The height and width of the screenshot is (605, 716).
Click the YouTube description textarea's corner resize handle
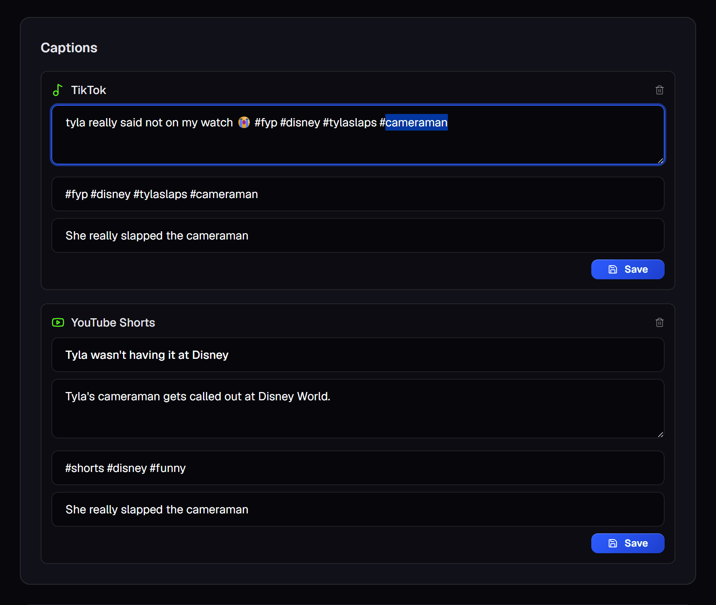[x=660, y=435]
